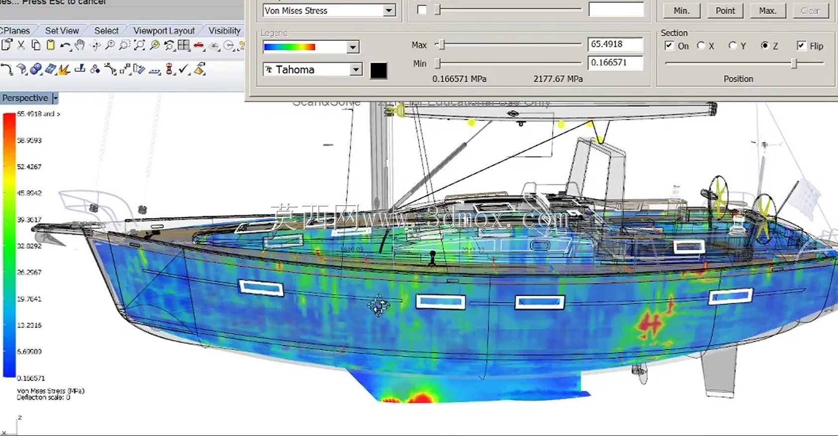Click the Max. button

tap(768, 10)
